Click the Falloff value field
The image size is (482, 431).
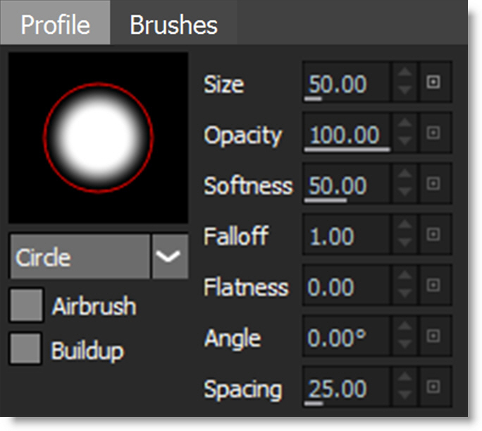[x=347, y=236]
